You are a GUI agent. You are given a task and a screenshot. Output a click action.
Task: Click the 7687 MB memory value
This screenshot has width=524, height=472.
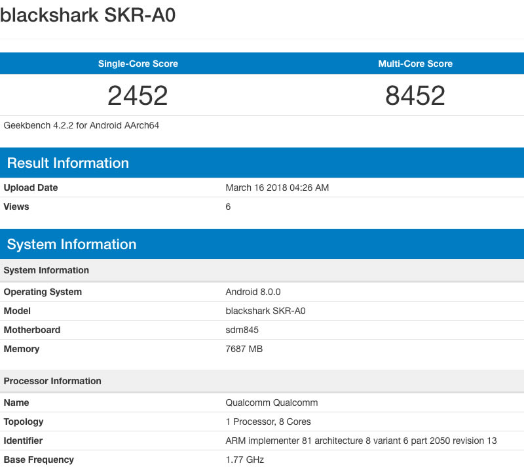pyautogui.click(x=244, y=349)
